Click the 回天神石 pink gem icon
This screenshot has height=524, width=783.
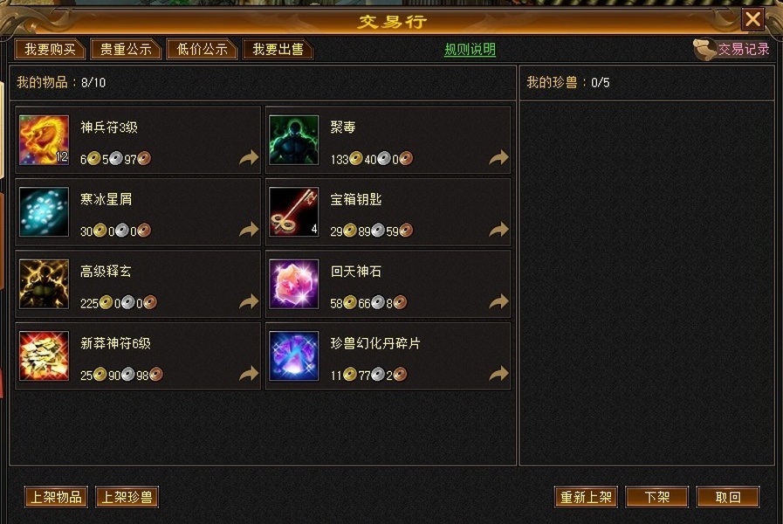(293, 284)
